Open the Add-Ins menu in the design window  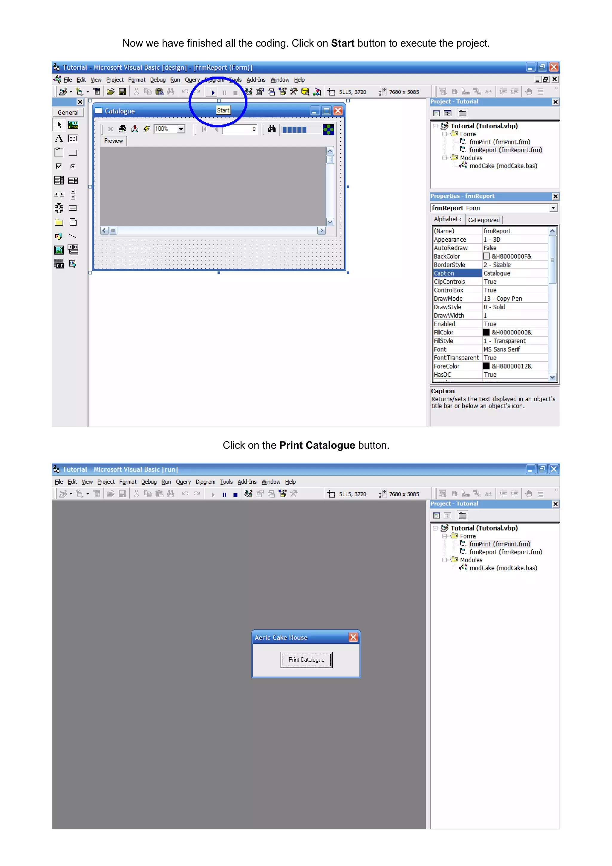(x=255, y=80)
